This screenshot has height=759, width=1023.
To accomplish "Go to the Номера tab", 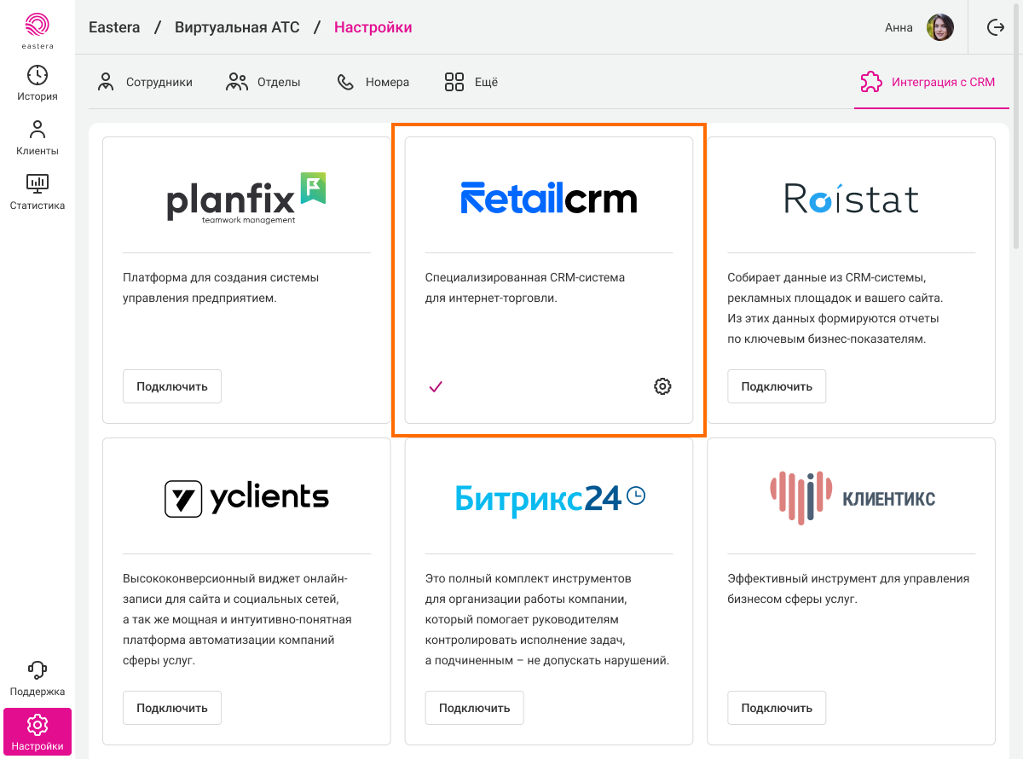I will [373, 83].
